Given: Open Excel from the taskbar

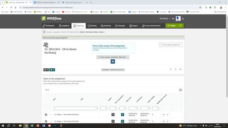Looking at the screenshot, I should (32, 126).
